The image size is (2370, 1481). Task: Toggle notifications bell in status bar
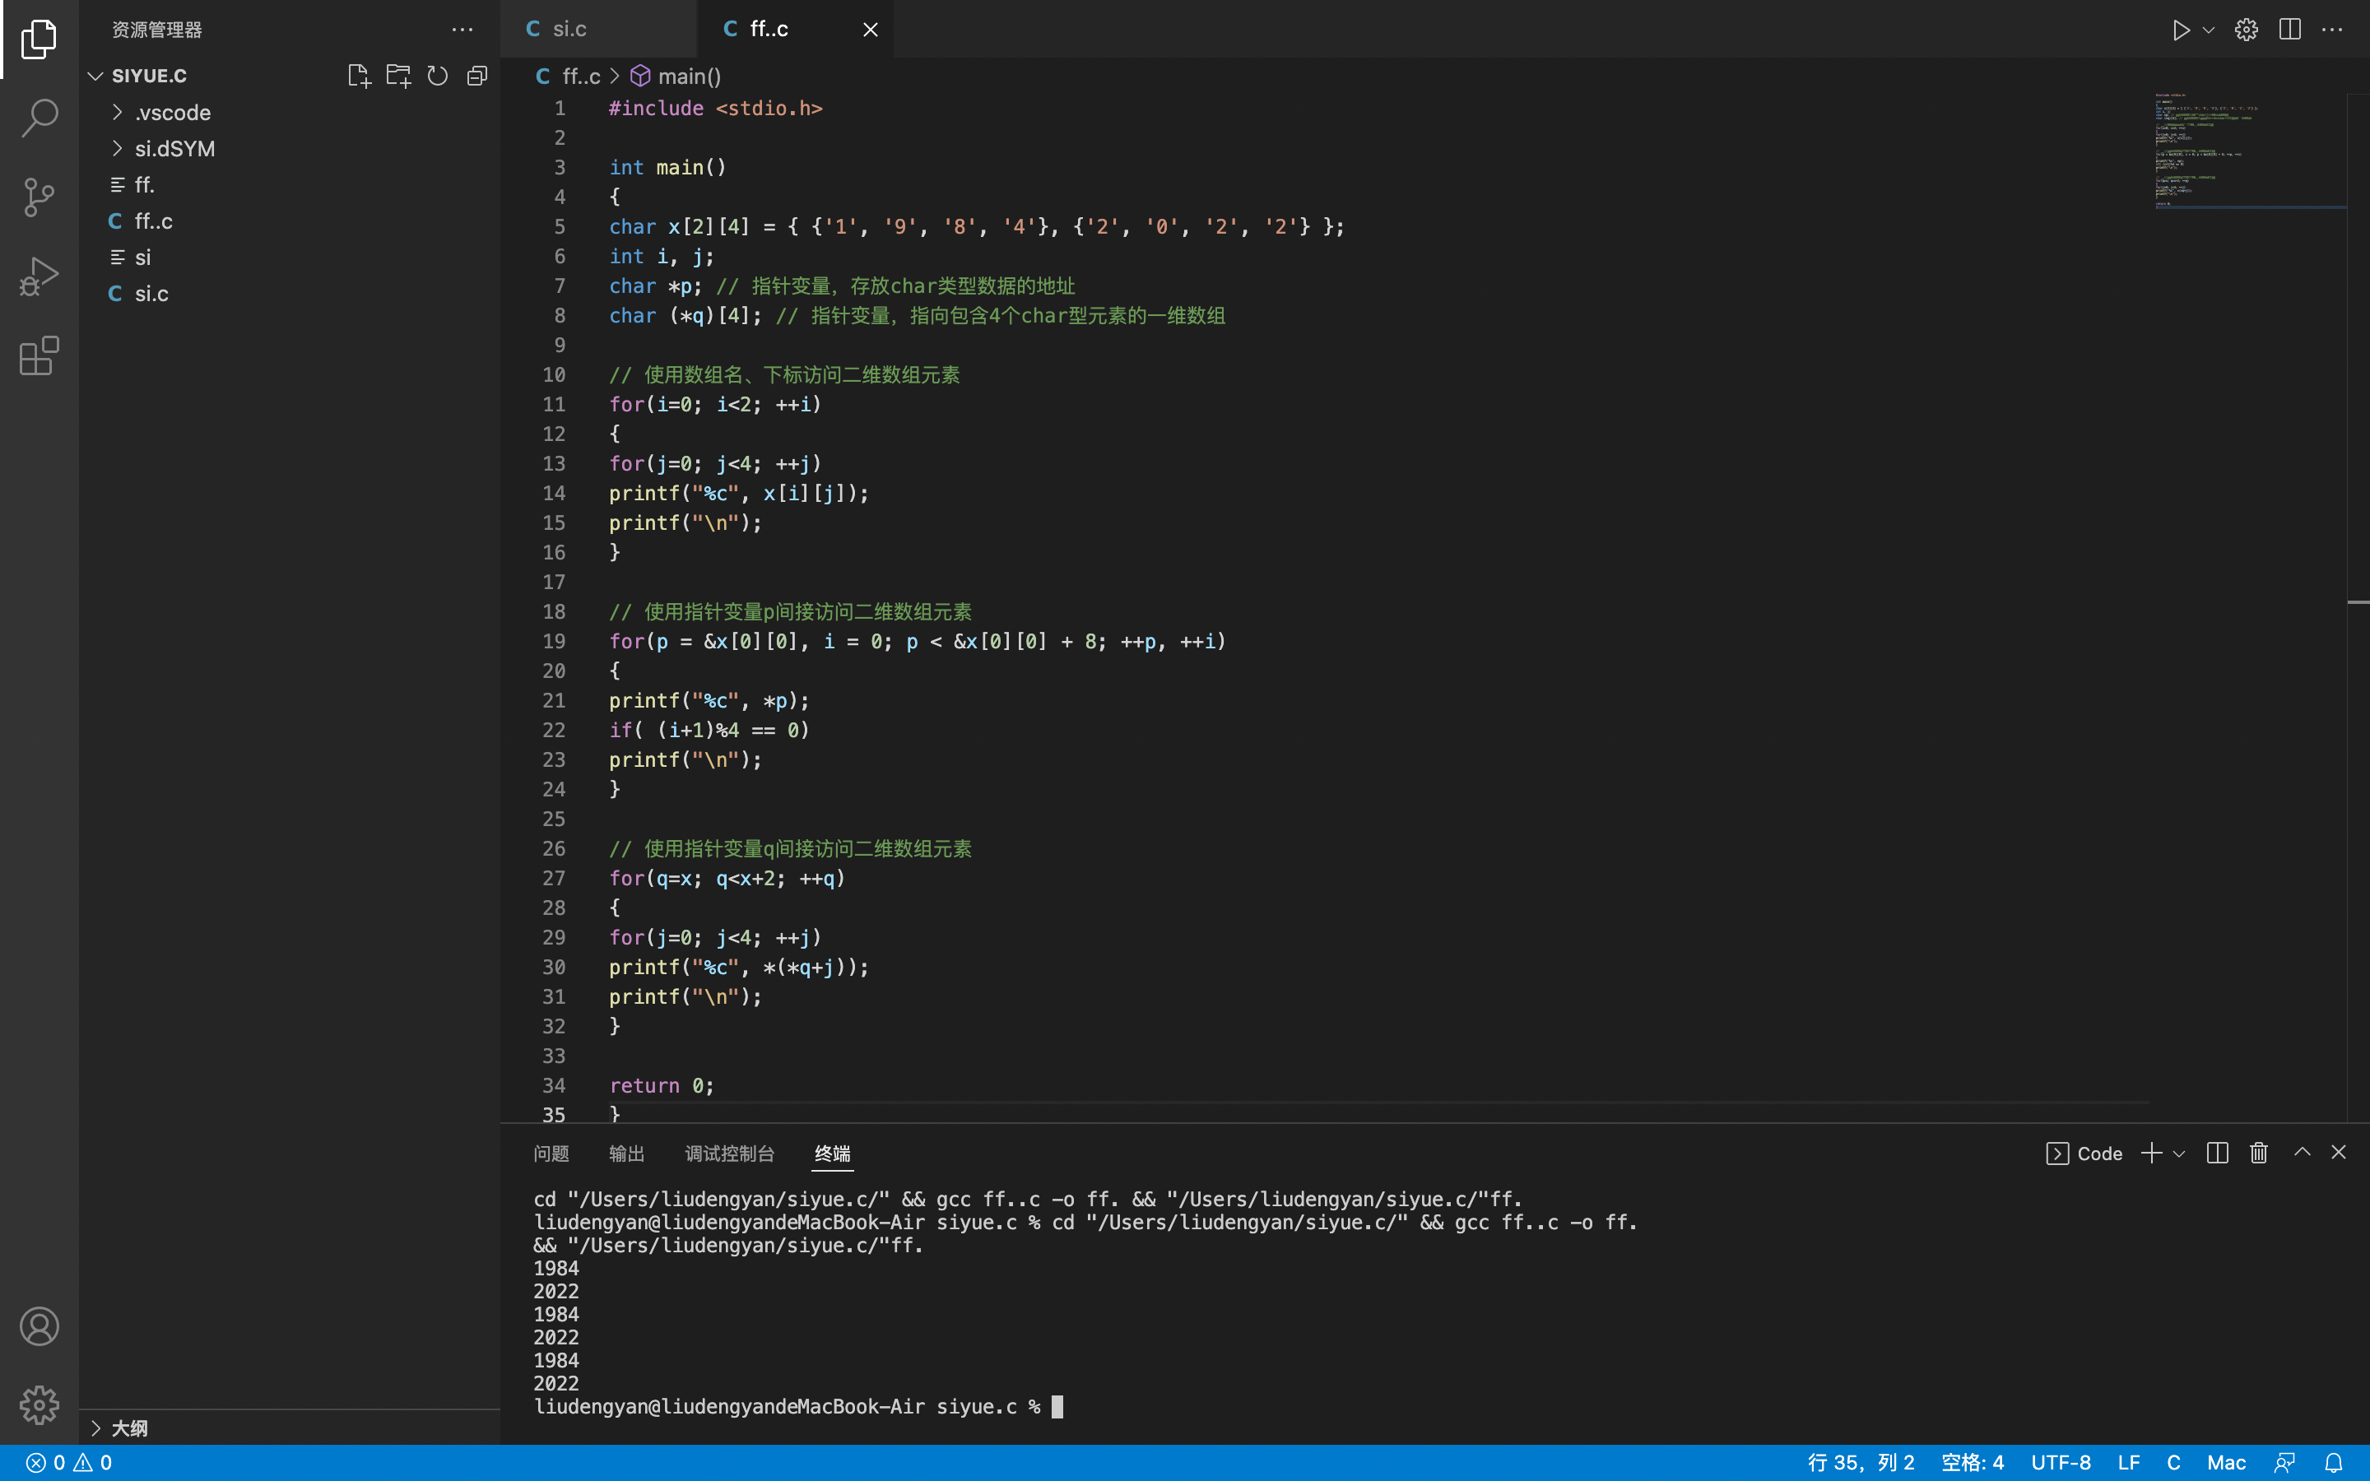2334,1462
